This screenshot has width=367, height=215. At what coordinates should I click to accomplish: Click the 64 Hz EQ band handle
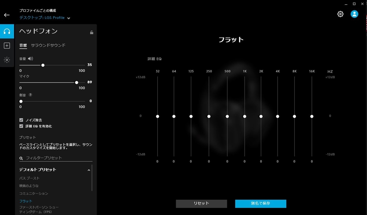[x=174, y=116]
